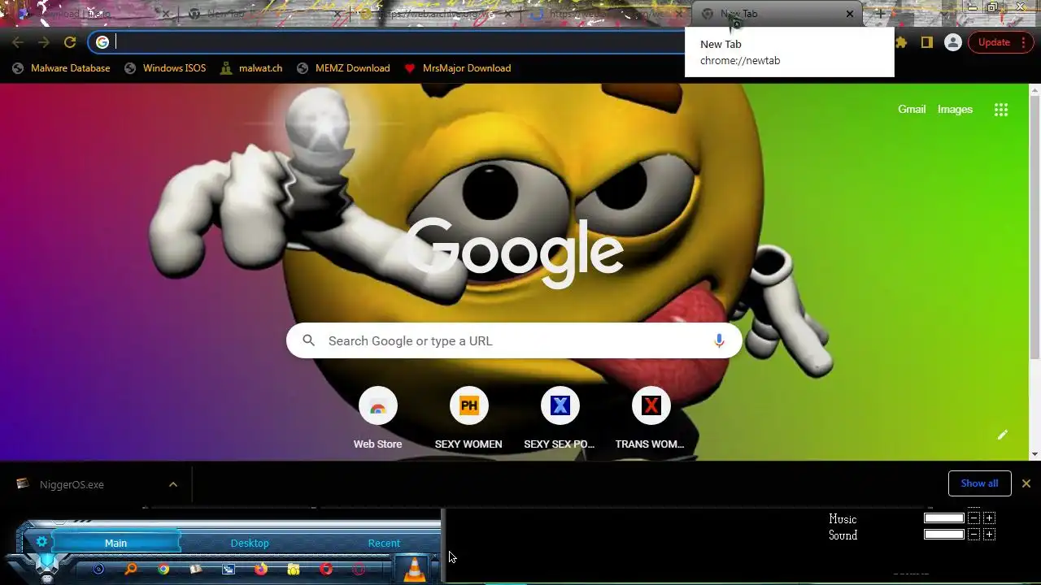This screenshot has height=585, width=1041.
Task: Increase Sound volume with plus button
Action: point(989,535)
